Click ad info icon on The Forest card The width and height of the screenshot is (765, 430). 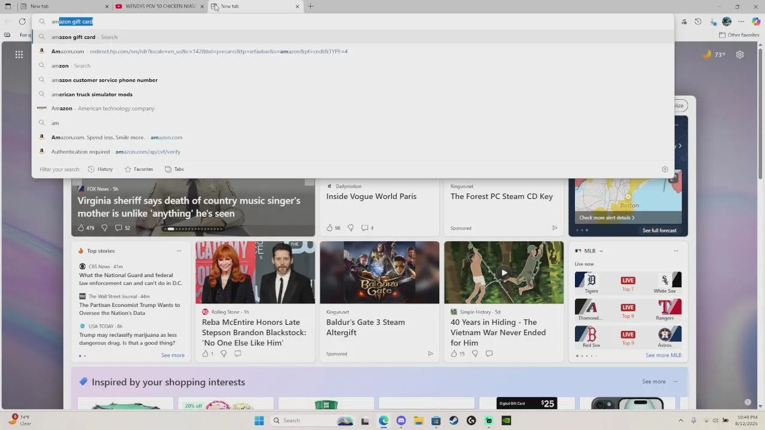555,228
